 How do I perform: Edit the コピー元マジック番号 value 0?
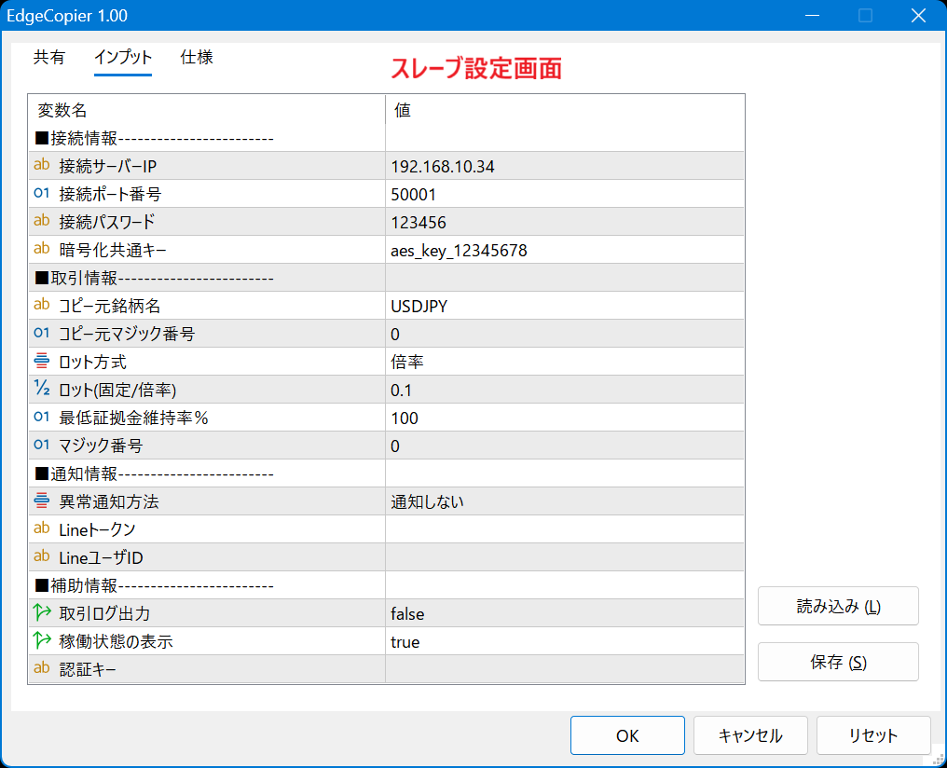pos(565,334)
